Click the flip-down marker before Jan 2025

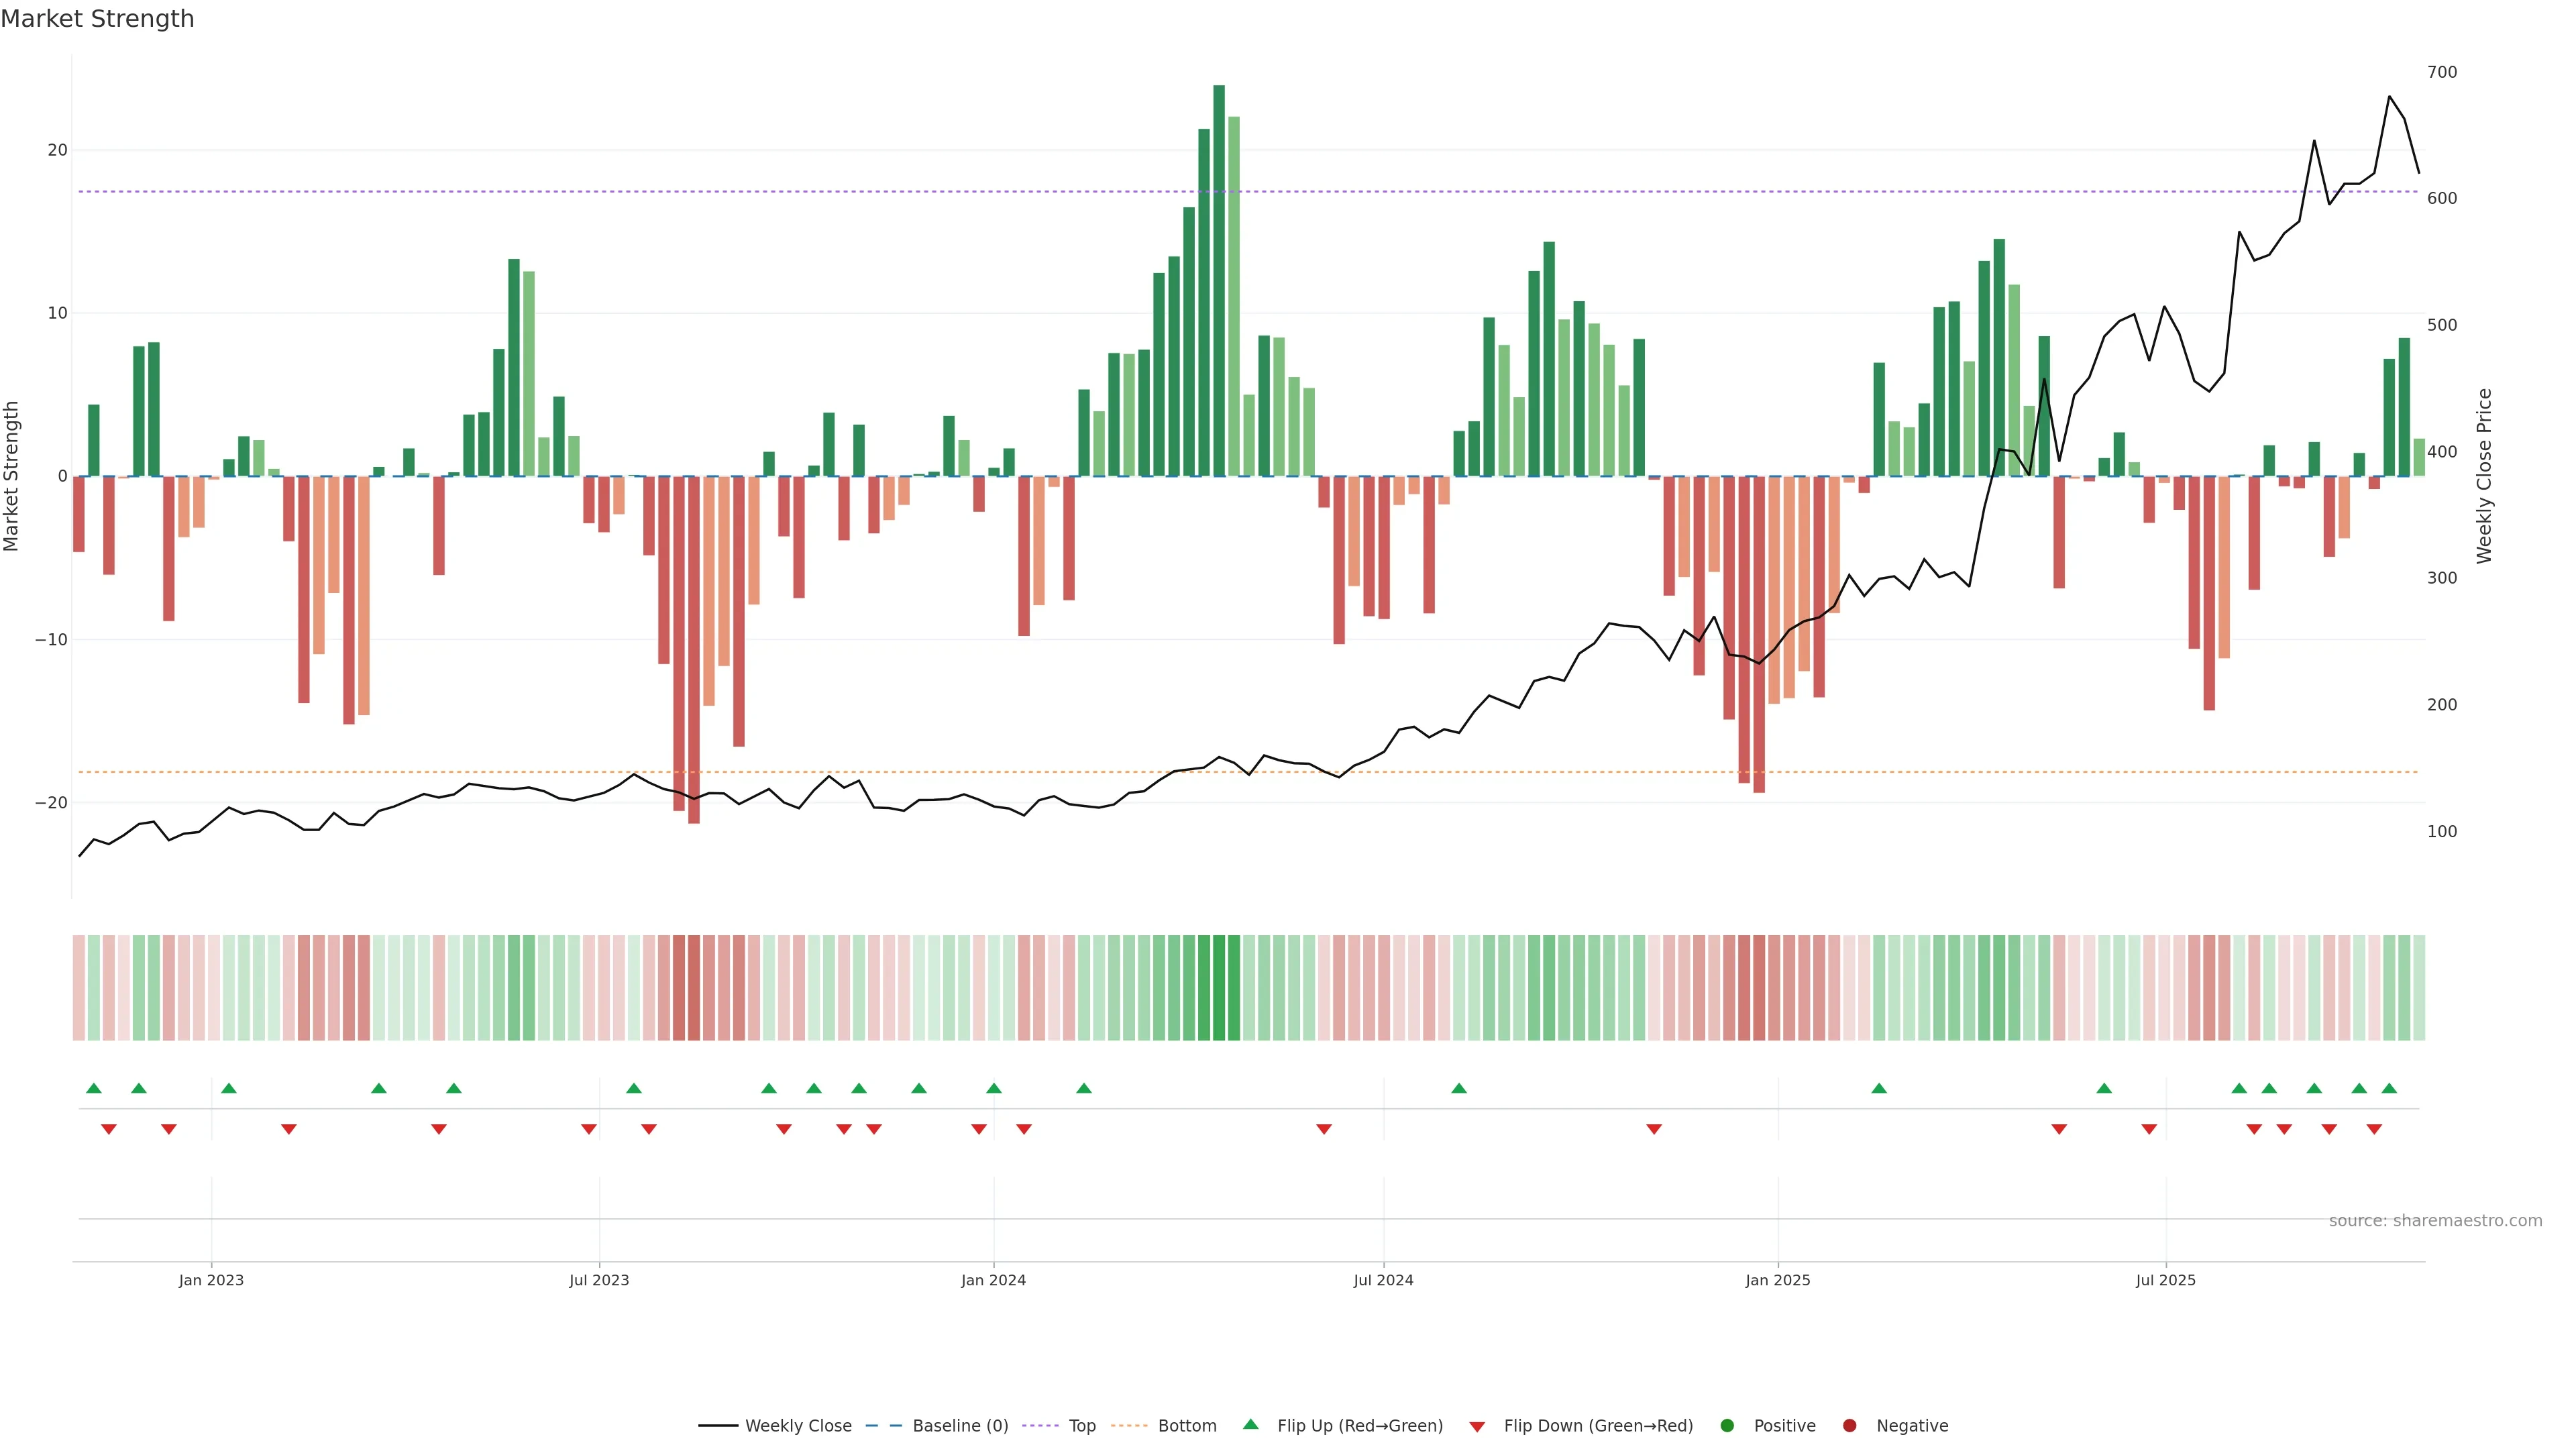[x=1654, y=1129]
